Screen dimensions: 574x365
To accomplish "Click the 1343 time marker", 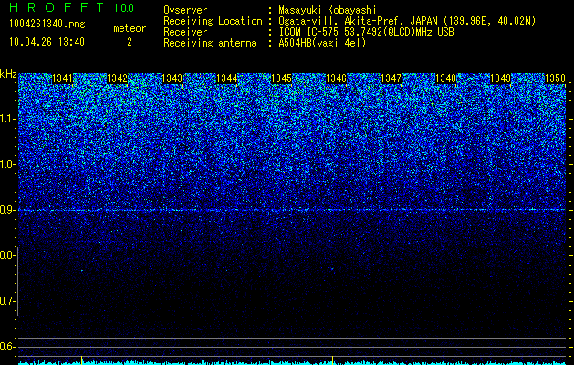I will (x=172, y=78).
